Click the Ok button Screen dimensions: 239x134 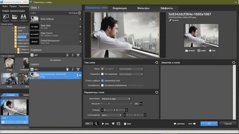[209, 124]
